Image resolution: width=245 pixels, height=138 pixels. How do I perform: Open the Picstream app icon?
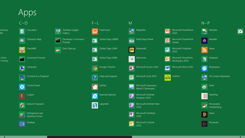[x=204, y=124]
